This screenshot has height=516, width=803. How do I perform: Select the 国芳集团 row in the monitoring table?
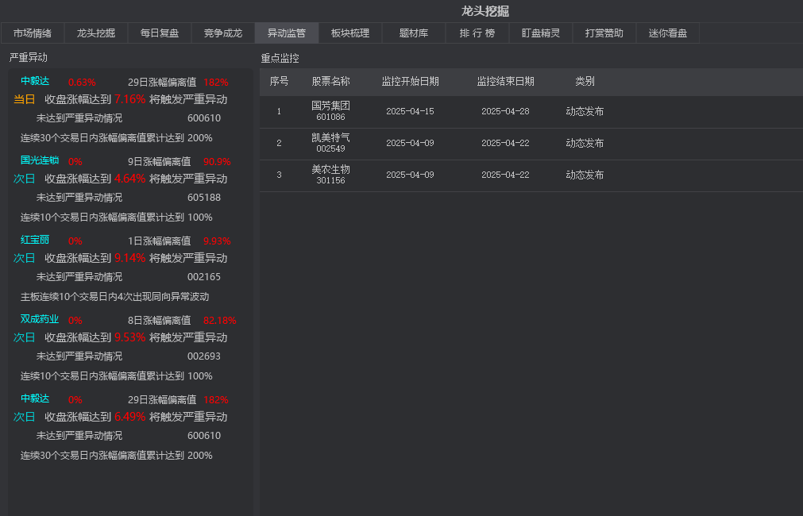pos(330,111)
